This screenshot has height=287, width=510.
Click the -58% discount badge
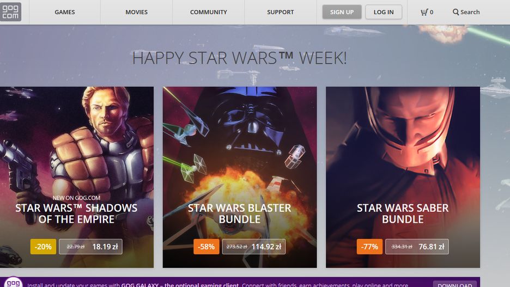tap(207, 247)
